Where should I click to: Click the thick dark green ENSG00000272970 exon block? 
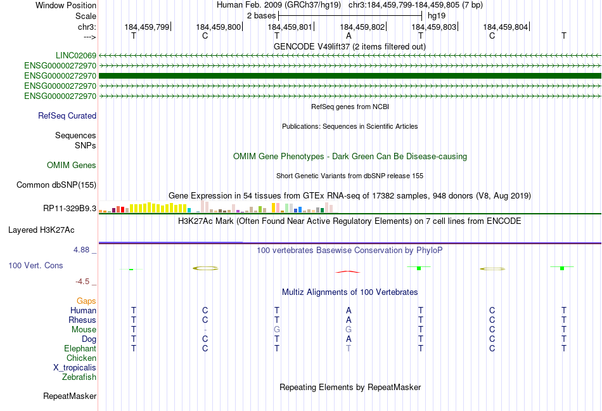(350, 75)
